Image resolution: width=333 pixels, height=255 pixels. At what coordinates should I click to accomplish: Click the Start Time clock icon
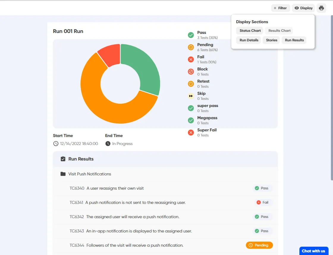click(56, 144)
